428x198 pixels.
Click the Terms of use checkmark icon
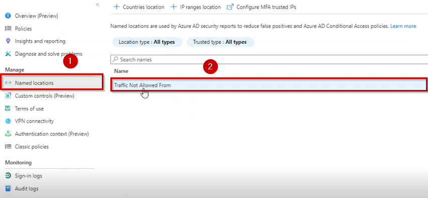click(8, 109)
